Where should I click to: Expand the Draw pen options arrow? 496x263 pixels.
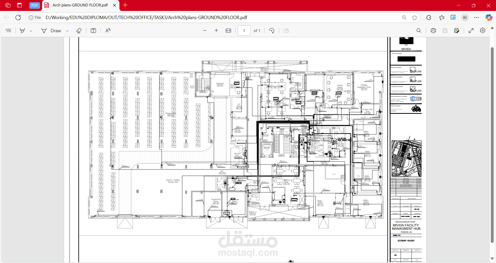click(67, 31)
